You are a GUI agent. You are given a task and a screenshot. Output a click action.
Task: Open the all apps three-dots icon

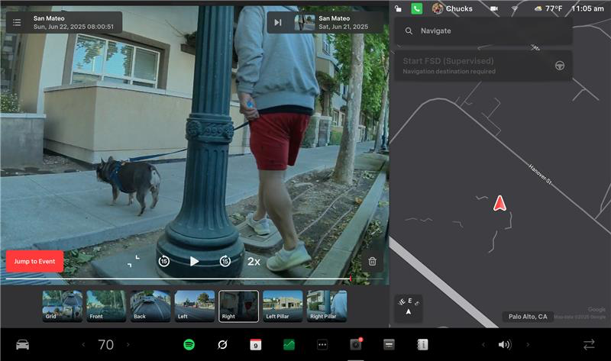coord(322,345)
